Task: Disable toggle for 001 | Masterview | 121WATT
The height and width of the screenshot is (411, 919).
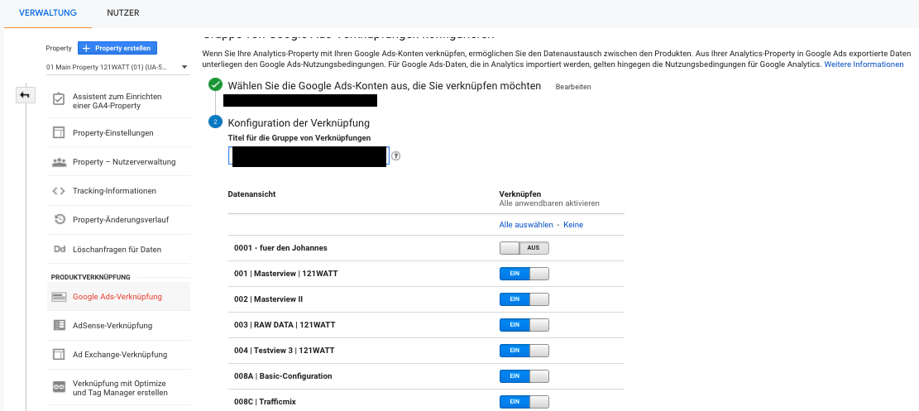Action: coord(524,274)
